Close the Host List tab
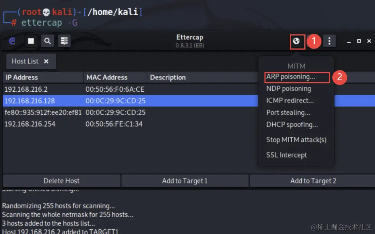The image size is (375, 234). click(46, 61)
